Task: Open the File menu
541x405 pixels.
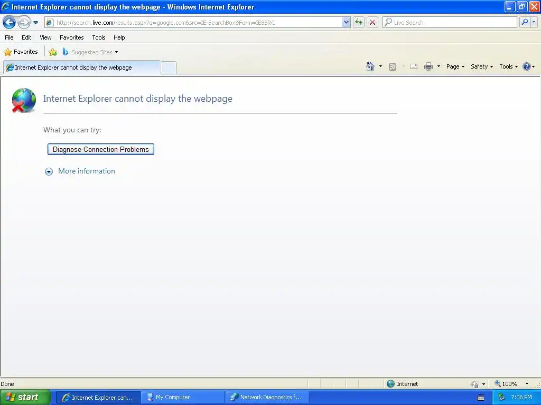Action: (x=9, y=37)
